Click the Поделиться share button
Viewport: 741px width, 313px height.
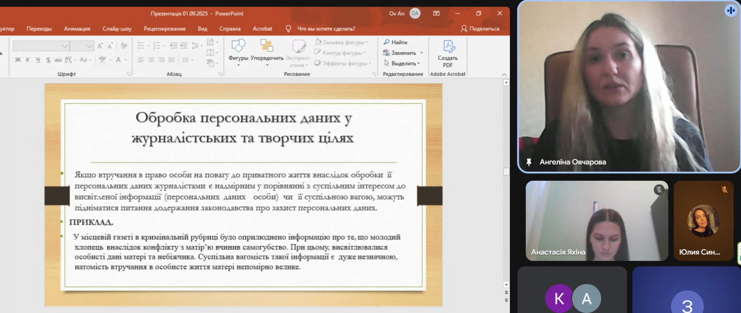coord(480,29)
